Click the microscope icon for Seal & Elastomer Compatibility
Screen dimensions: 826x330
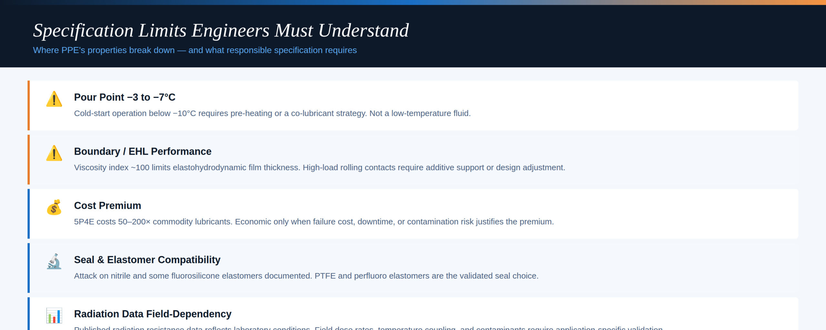pos(54,261)
